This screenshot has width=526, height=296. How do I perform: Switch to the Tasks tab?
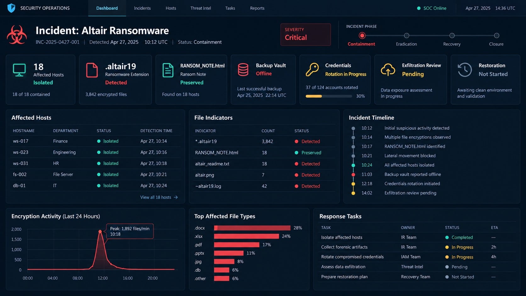pyautogui.click(x=230, y=8)
